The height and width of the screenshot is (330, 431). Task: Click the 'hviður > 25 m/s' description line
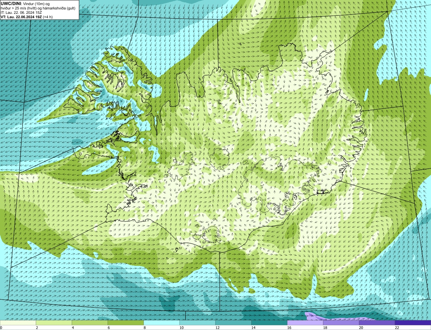pyautogui.click(x=38, y=8)
